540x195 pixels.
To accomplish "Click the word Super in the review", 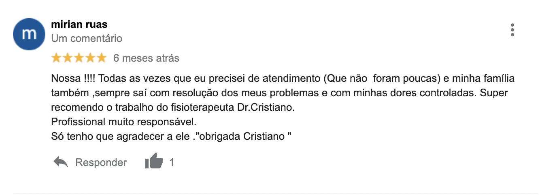I will [x=494, y=93].
